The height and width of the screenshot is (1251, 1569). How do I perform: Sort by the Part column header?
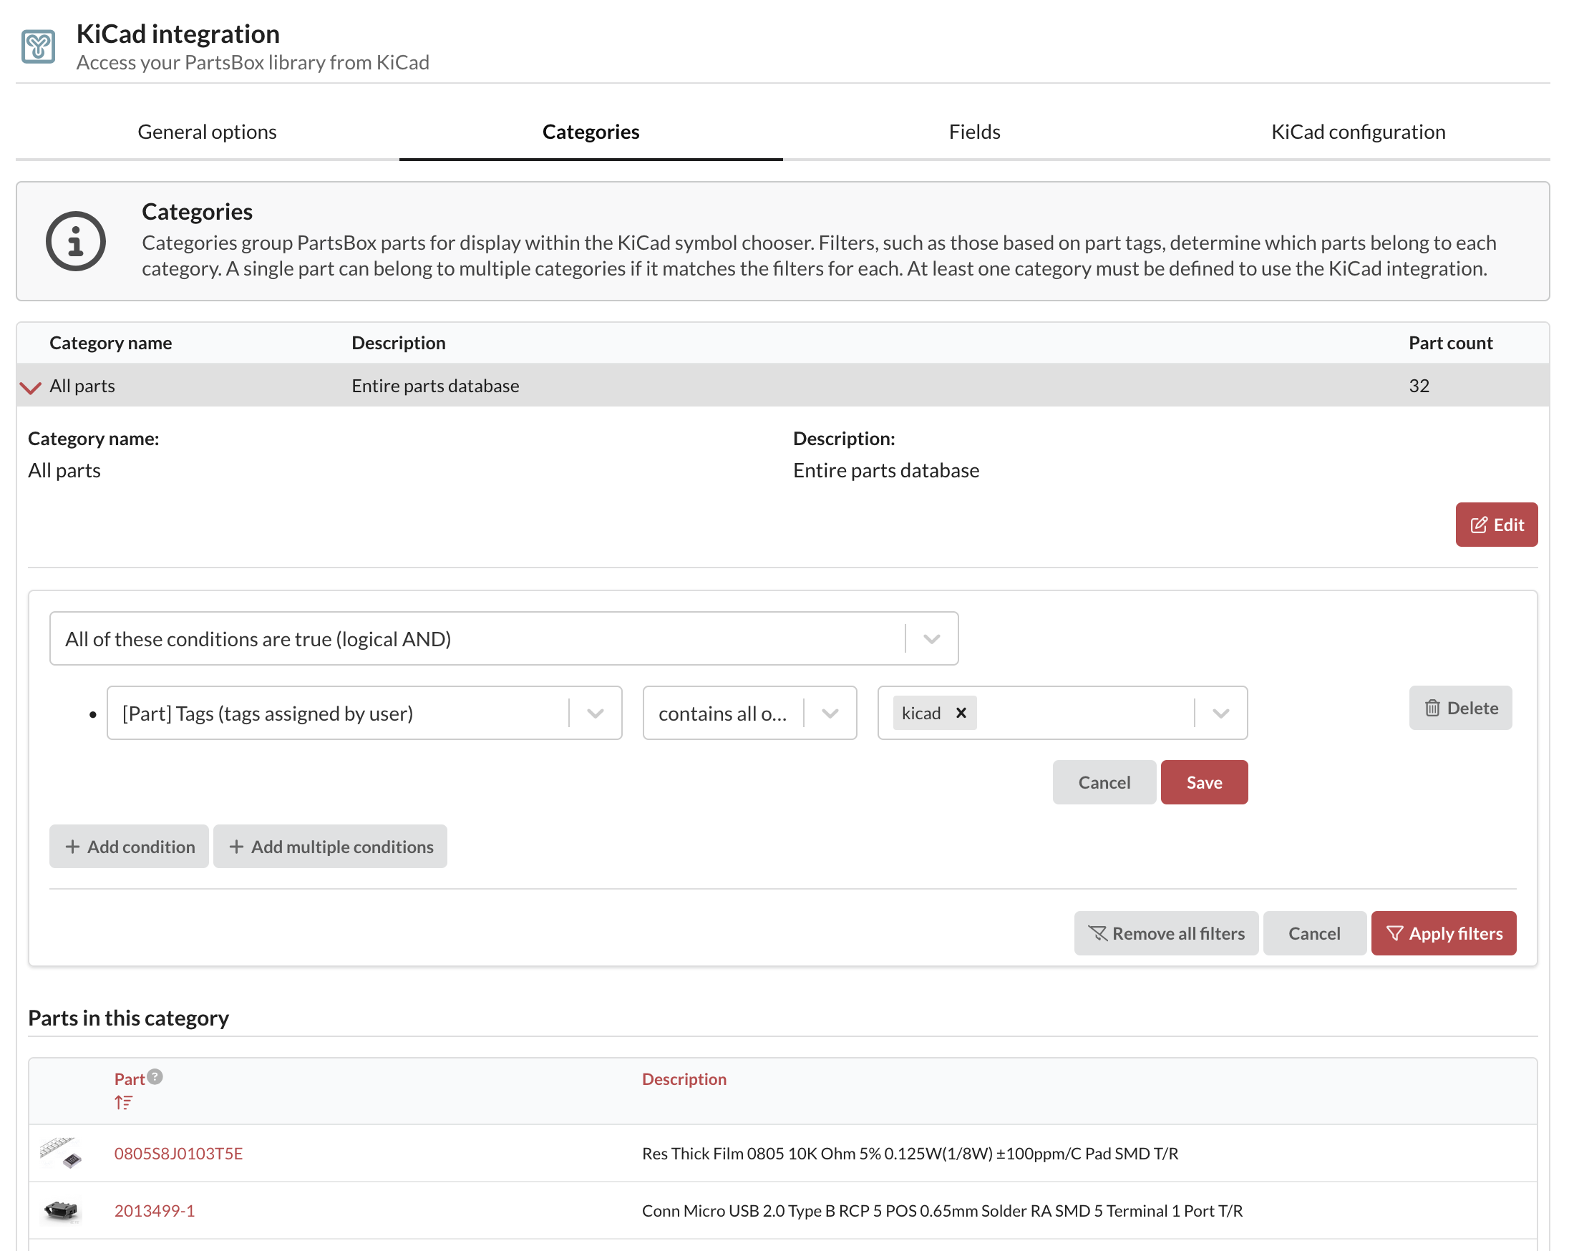pos(130,1079)
